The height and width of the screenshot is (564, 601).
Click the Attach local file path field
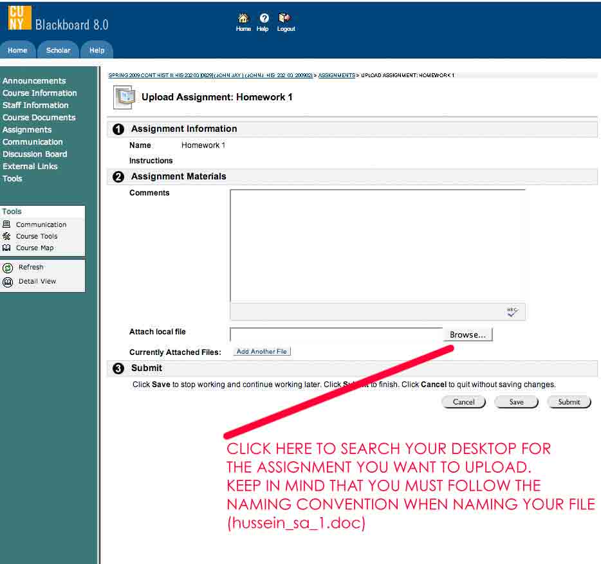point(336,334)
